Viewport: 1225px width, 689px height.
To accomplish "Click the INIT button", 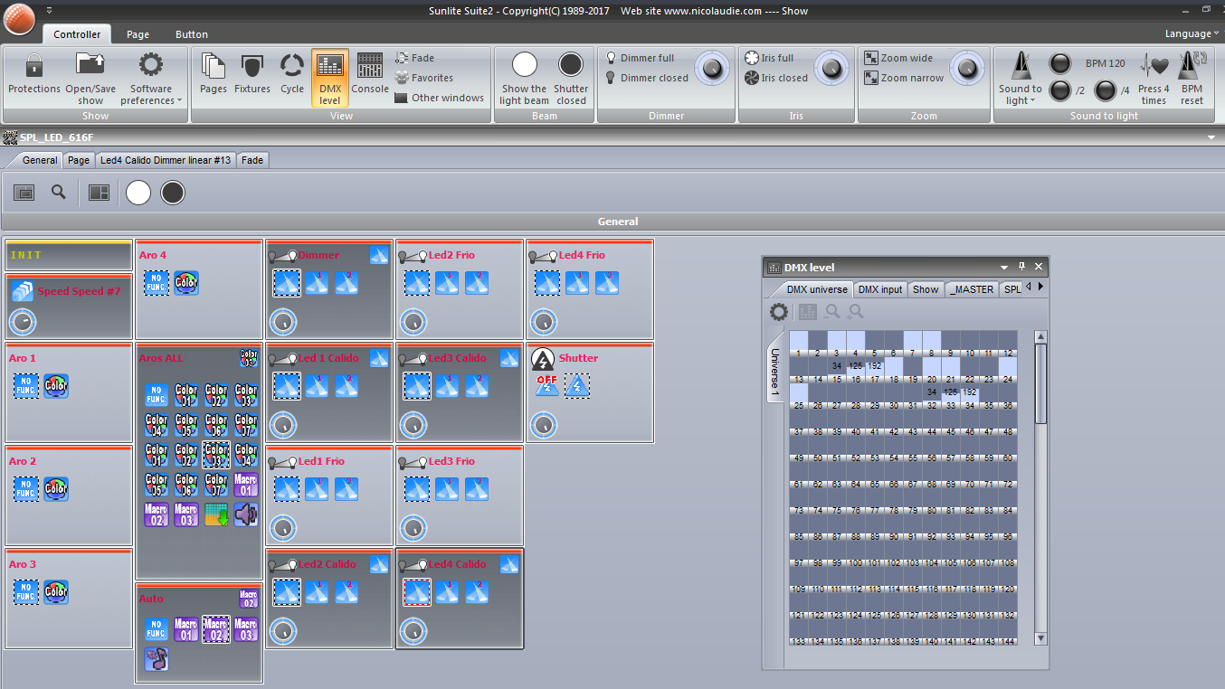I will click(69, 256).
